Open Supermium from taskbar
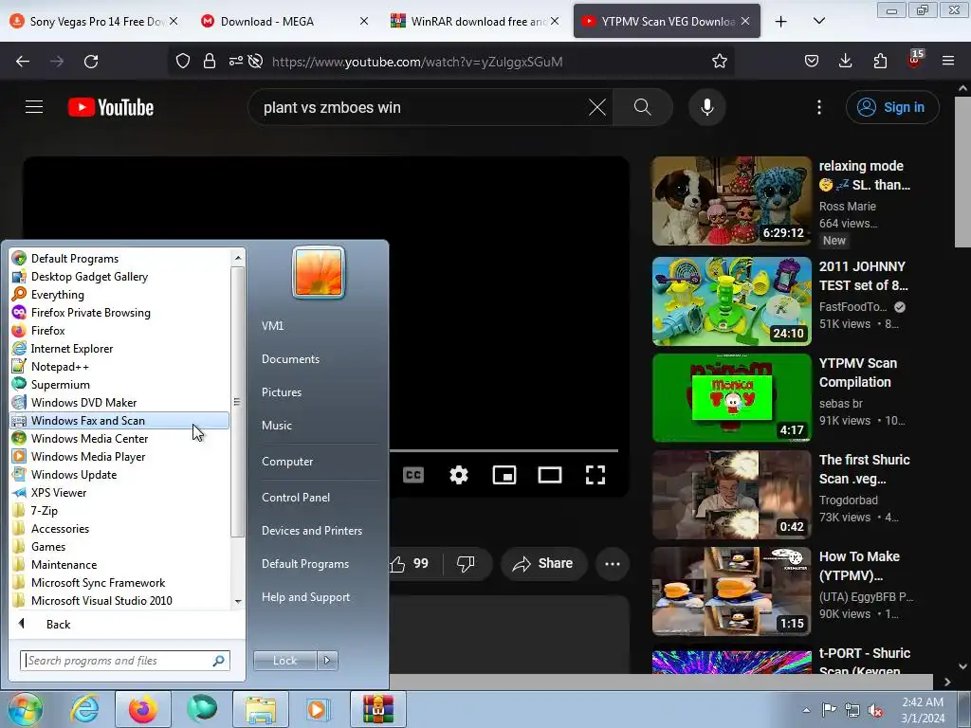 click(x=202, y=709)
